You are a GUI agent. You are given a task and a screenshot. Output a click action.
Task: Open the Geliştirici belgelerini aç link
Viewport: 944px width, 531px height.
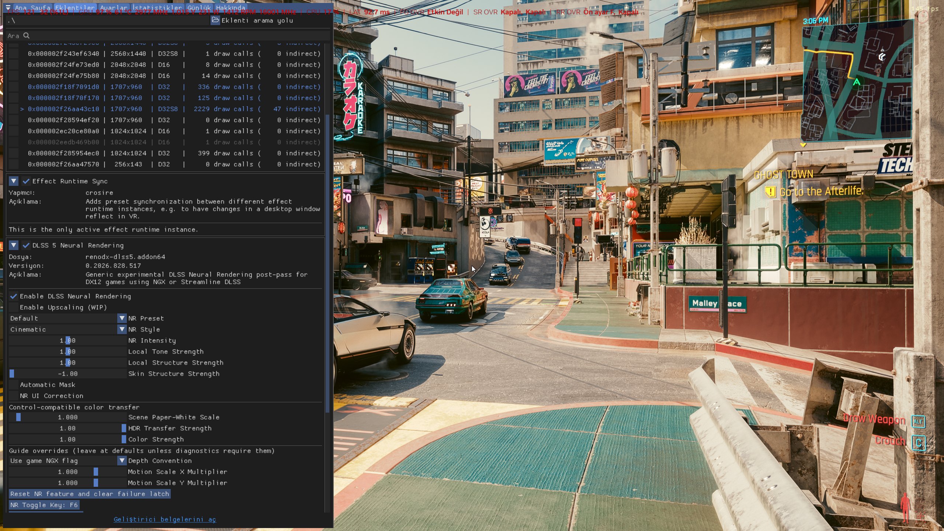165,519
